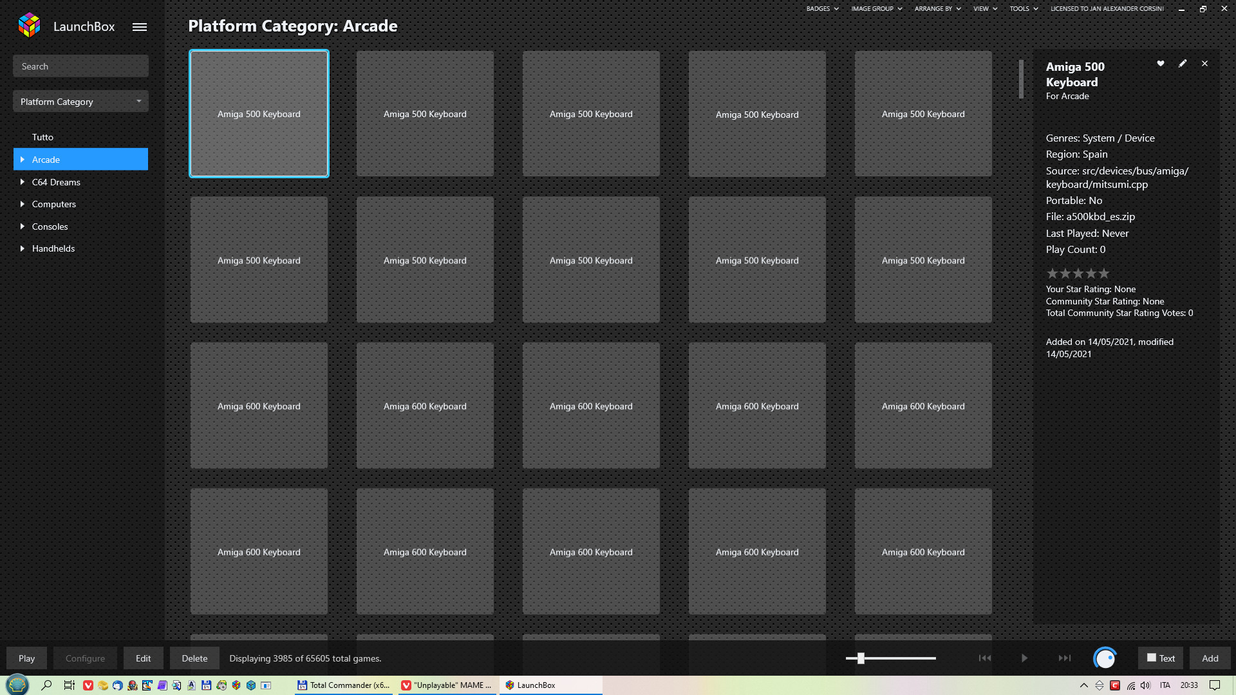This screenshot has width=1236, height=695.
Task: Click the Delete button
Action: (x=194, y=658)
